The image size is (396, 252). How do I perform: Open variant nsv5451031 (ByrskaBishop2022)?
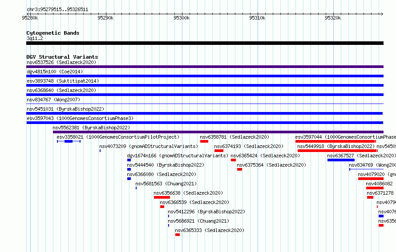click(x=65, y=109)
